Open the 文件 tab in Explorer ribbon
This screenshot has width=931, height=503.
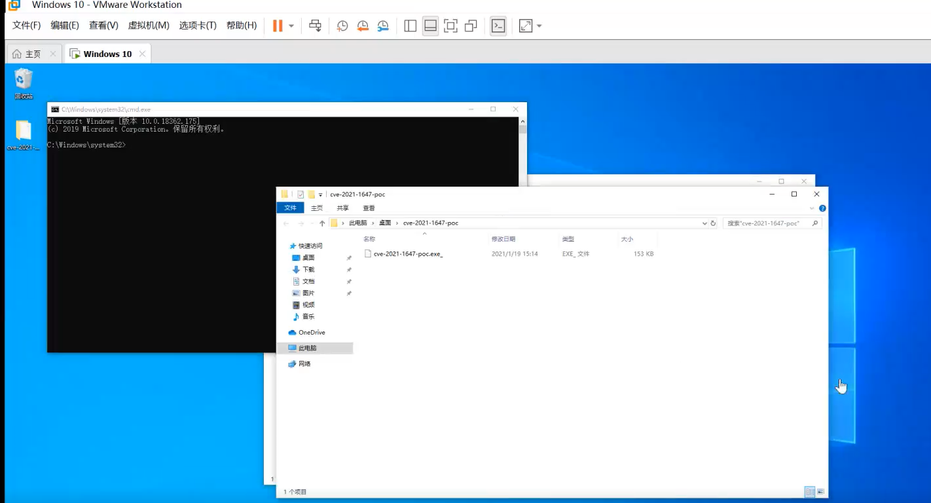point(290,208)
